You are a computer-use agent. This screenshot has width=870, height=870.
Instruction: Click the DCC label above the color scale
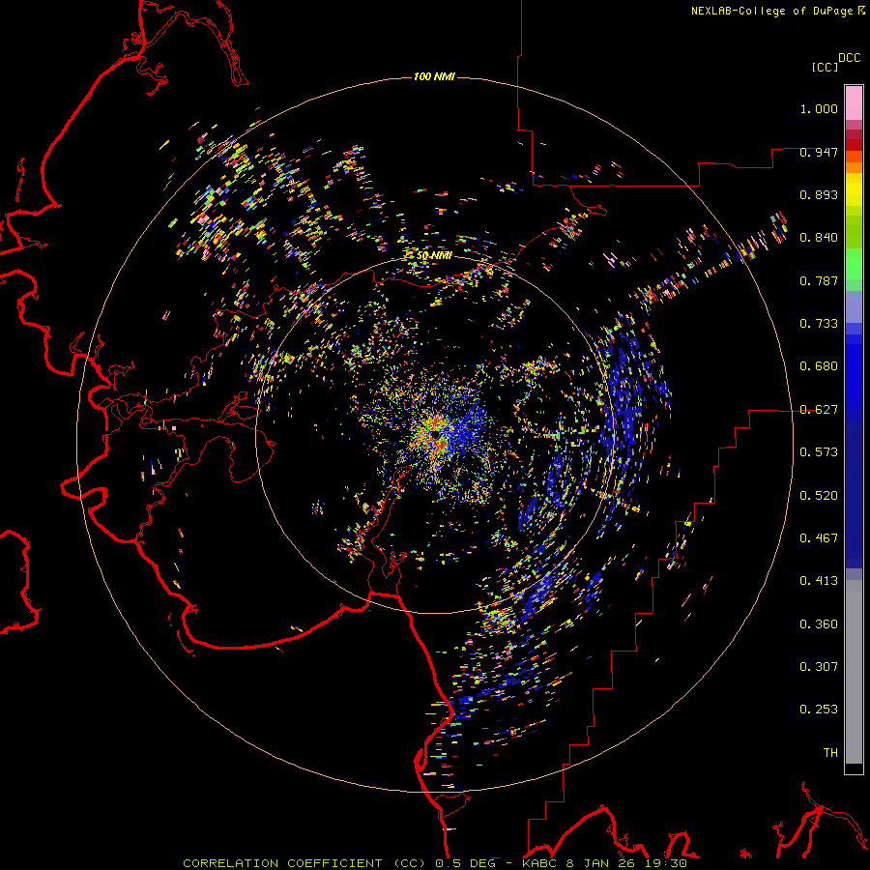tap(850, 58)
